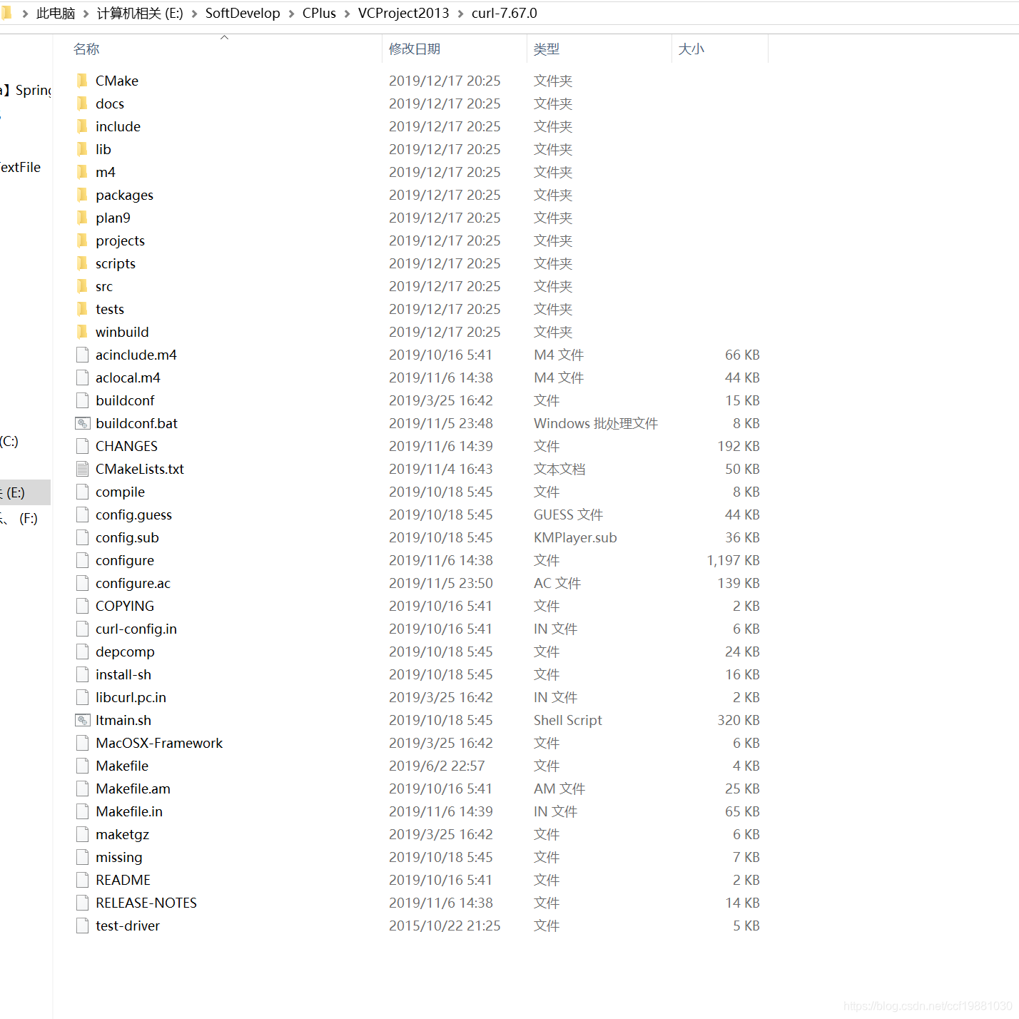Screen dimensions: 1019x1019
Task: Click the CMake folder icon
Action: [82, 81]
